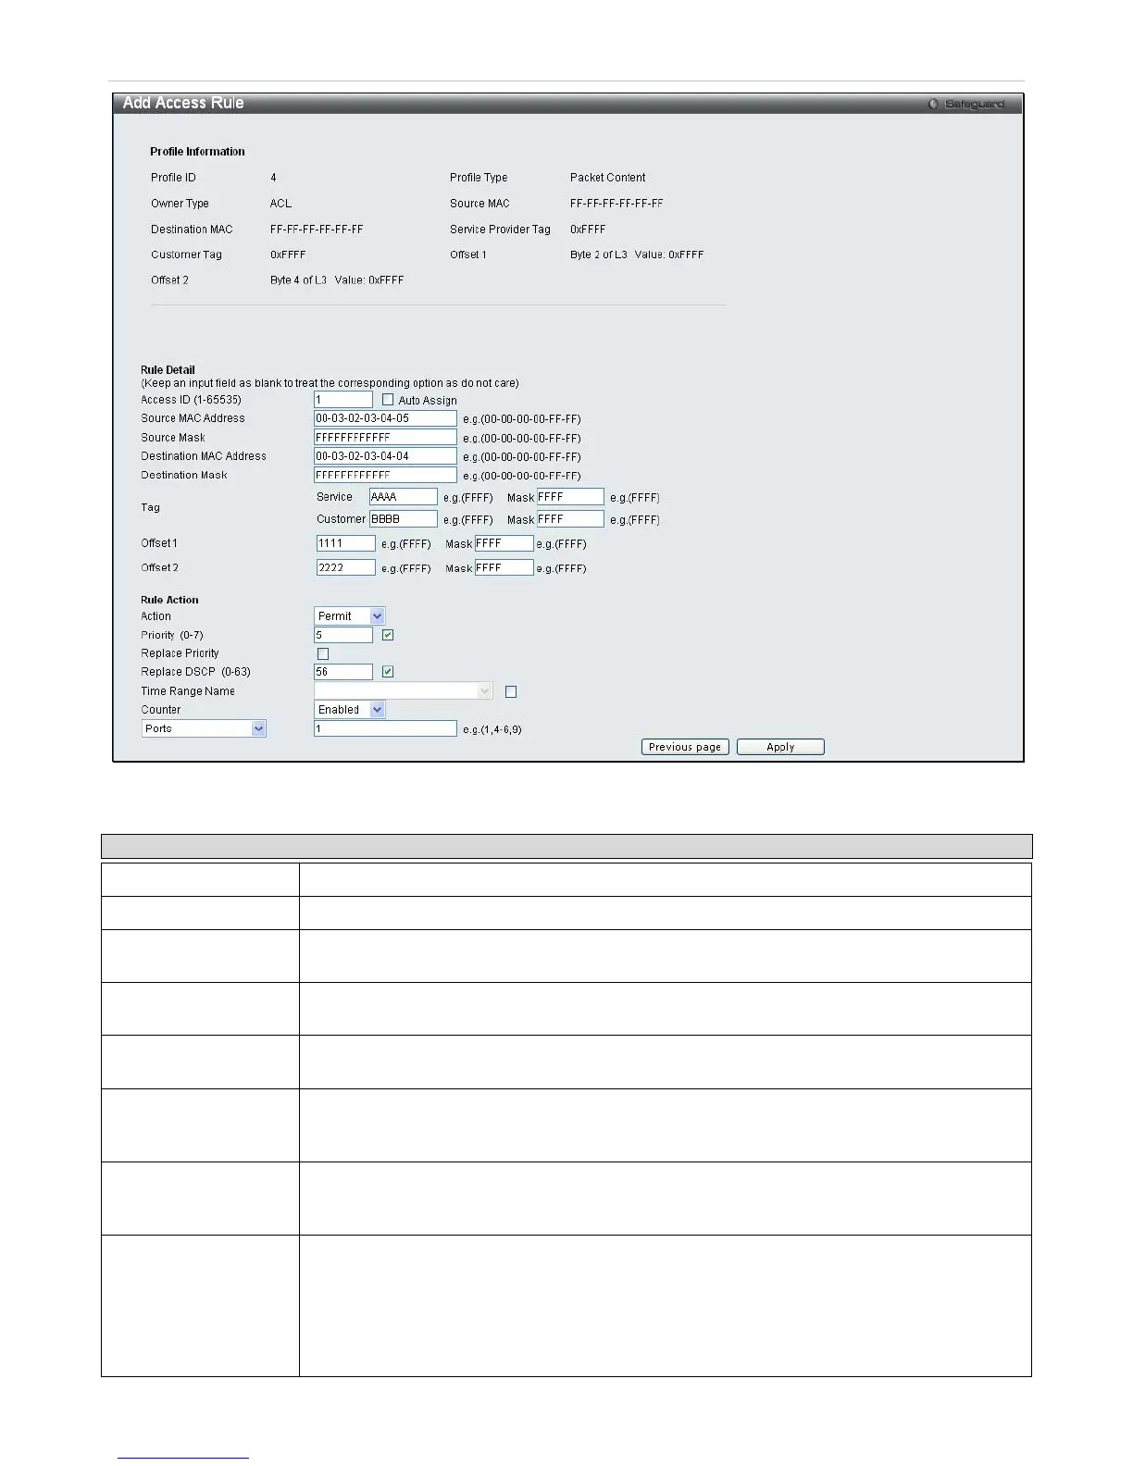Click the Packet Content profile type value
The image size is (1133, 1466).
click(608, 178)
